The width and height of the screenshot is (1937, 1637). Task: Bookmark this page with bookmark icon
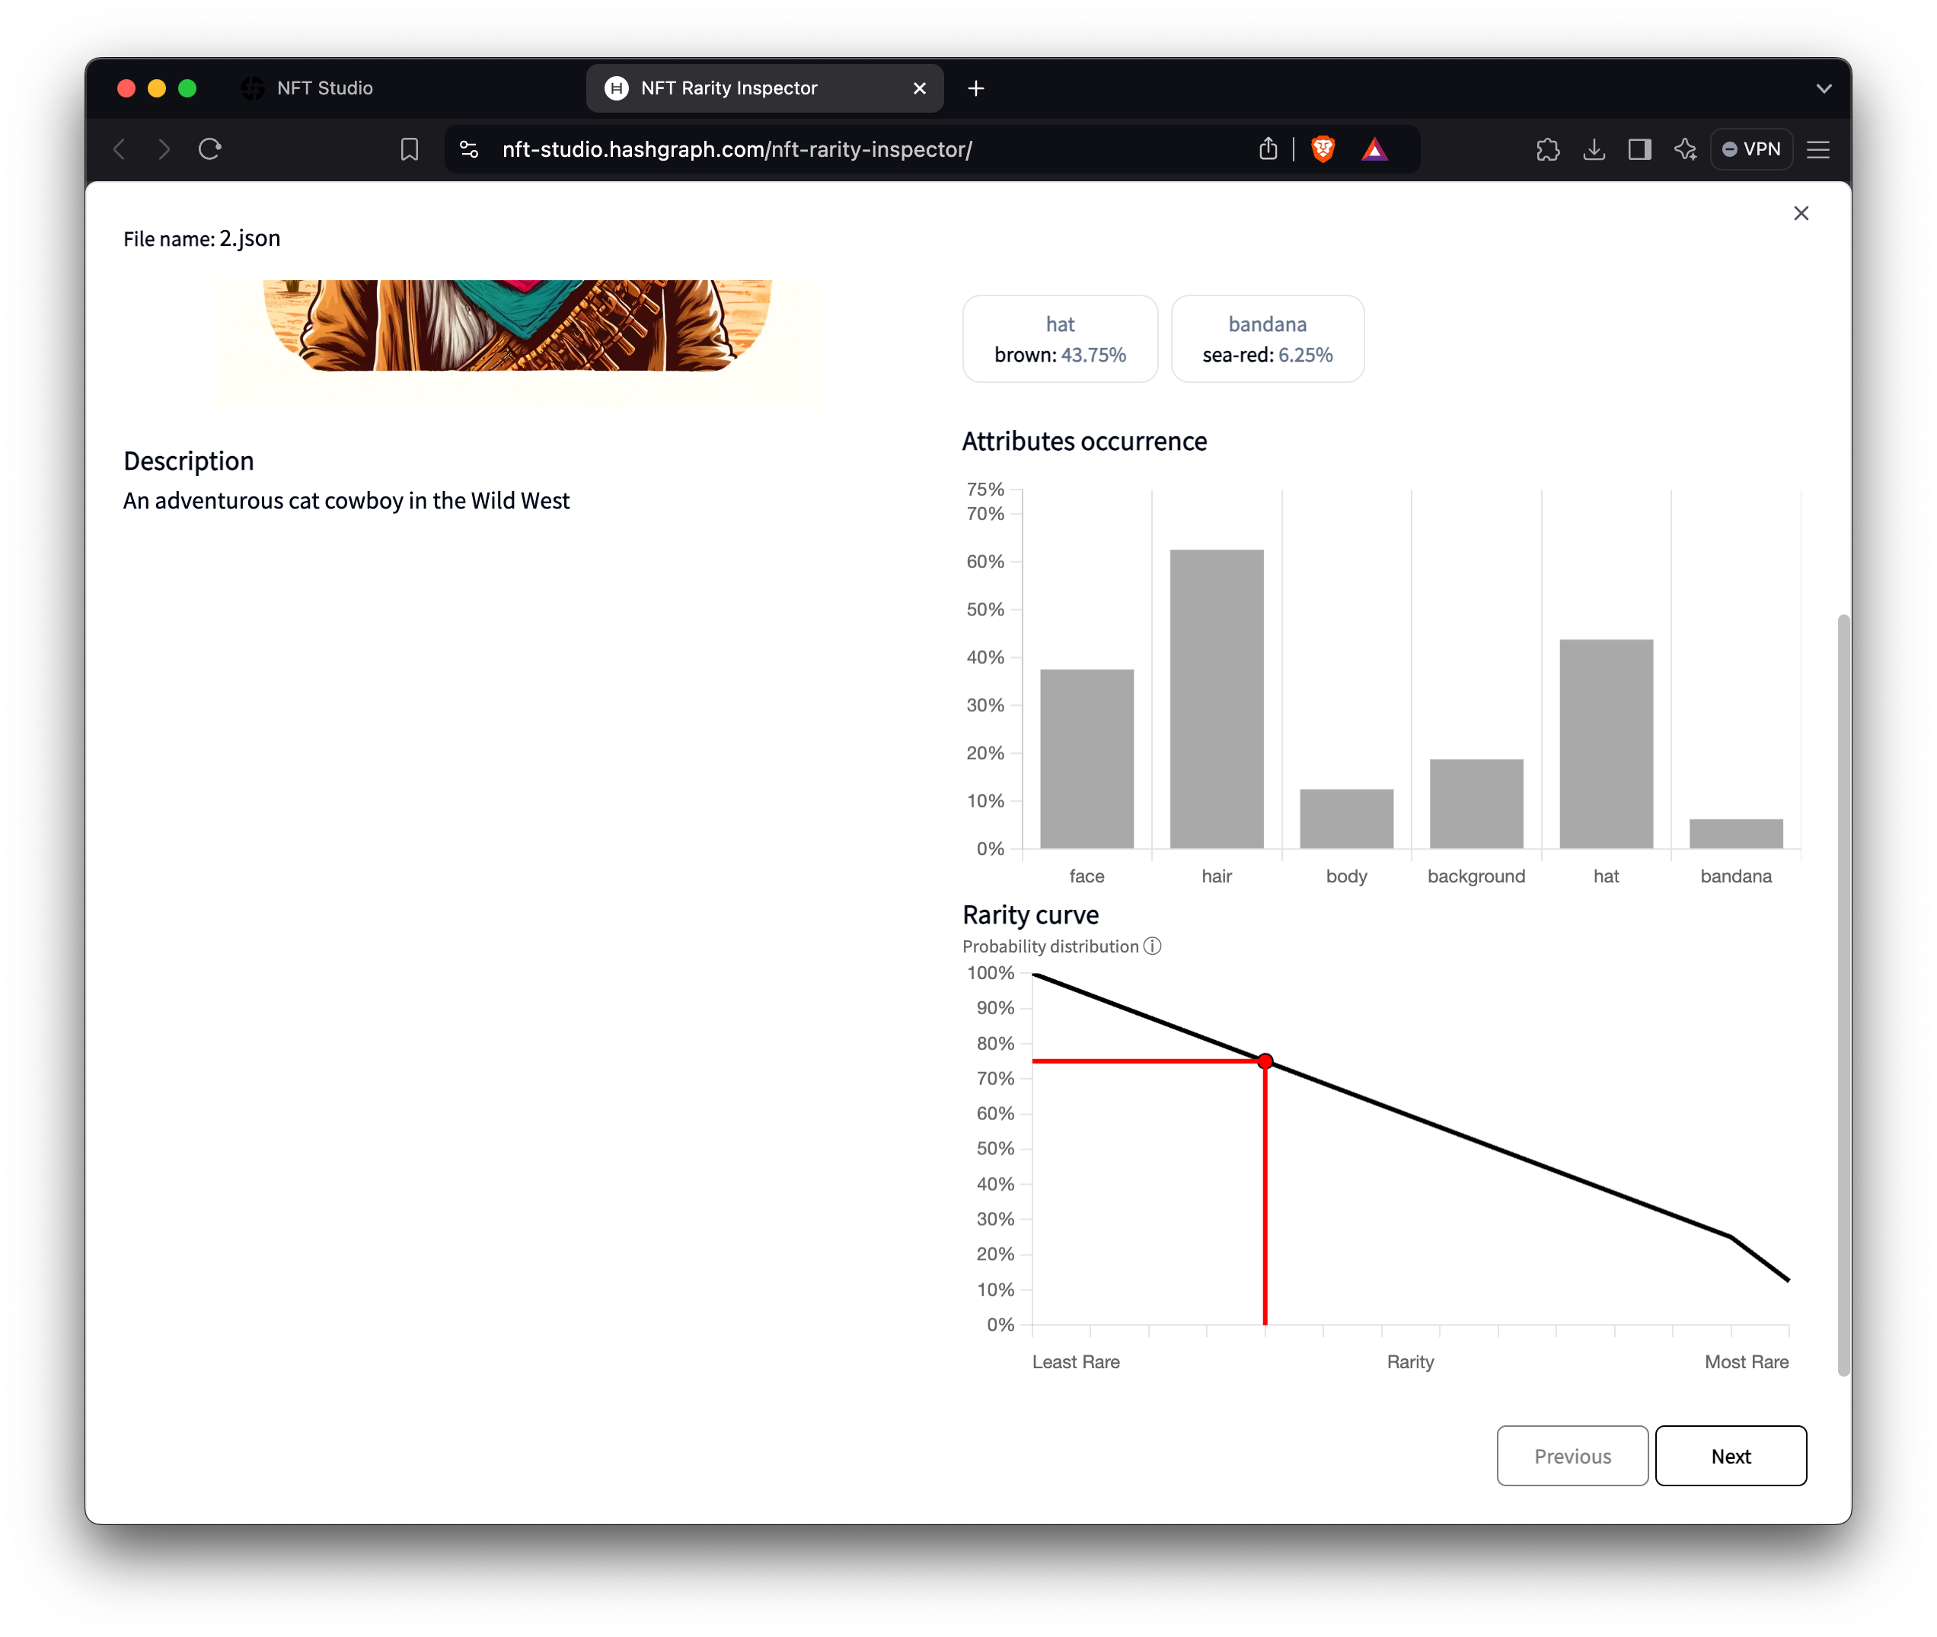click(410, 149)
